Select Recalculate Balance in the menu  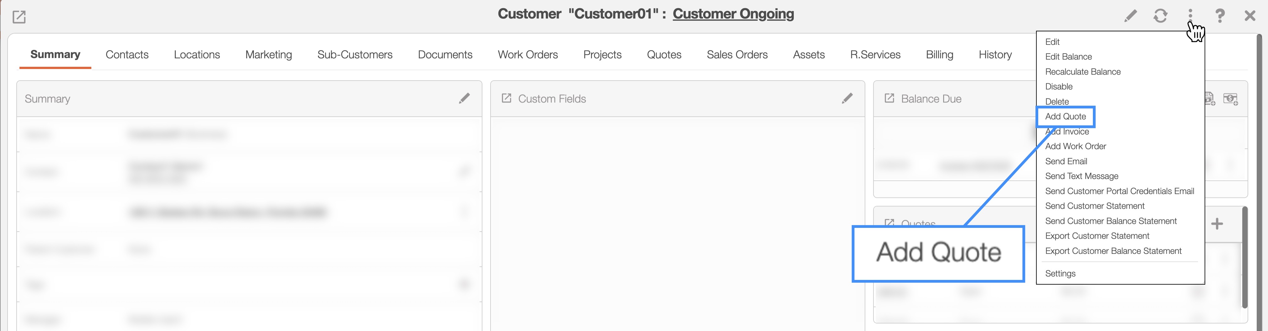[1083, 72]
